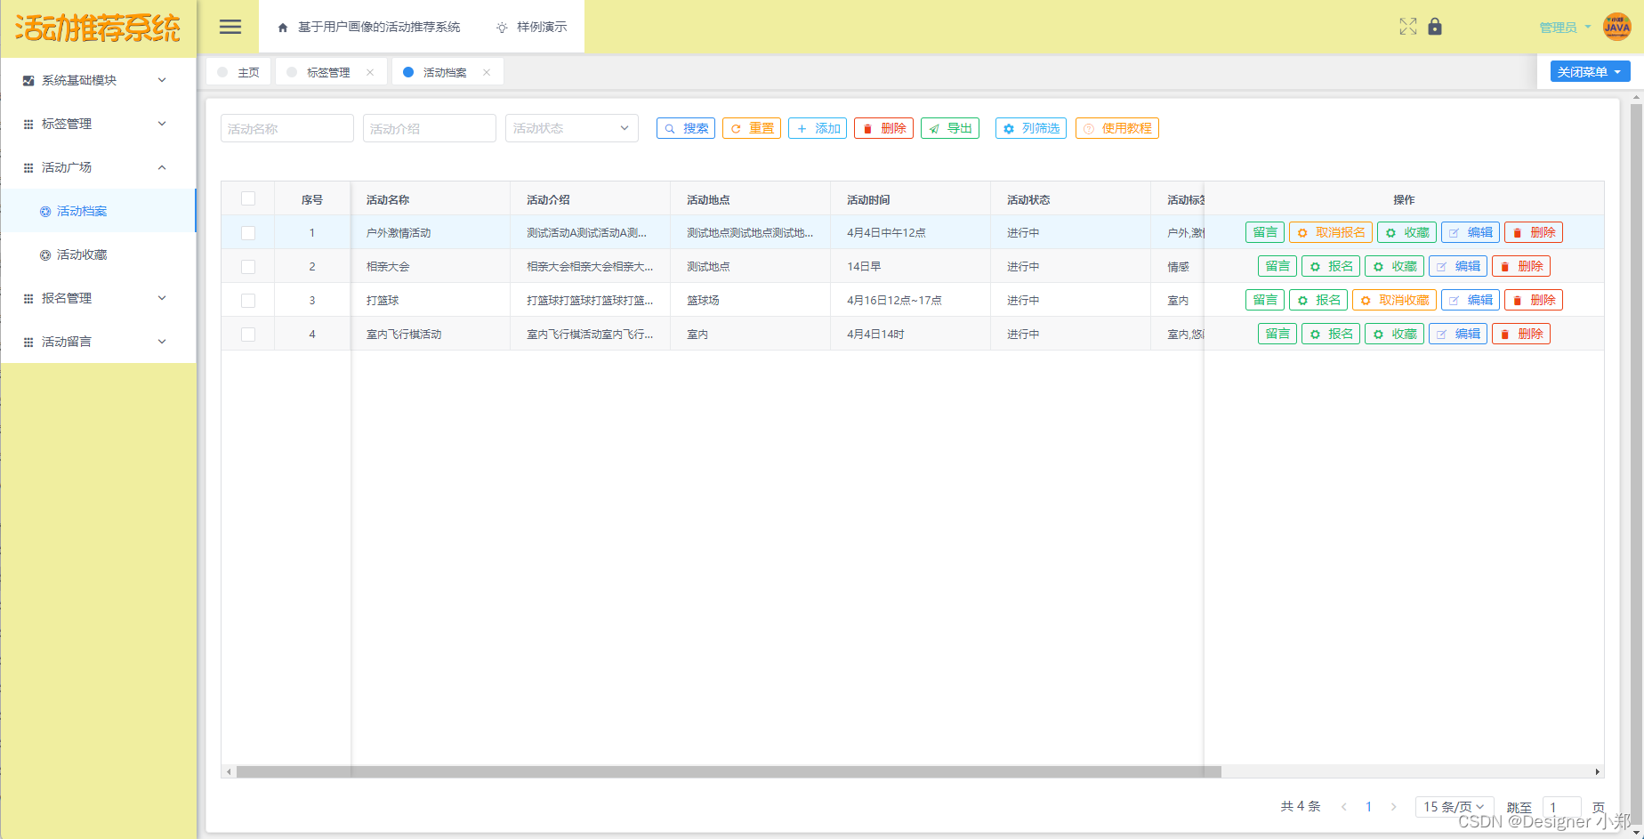Open 活动档案 sidebar item
1644x839 pixels.
tap(98, 211)
